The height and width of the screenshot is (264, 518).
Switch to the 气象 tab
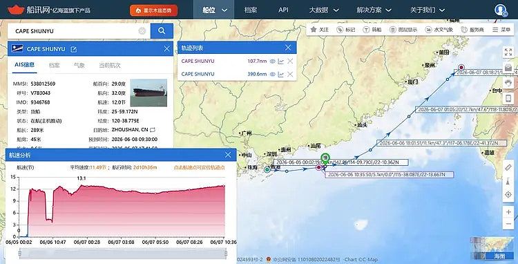[x=79, y=65]
